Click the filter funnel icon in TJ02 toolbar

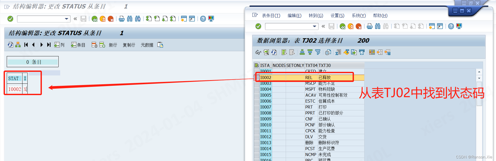click(x=318, y=52)
